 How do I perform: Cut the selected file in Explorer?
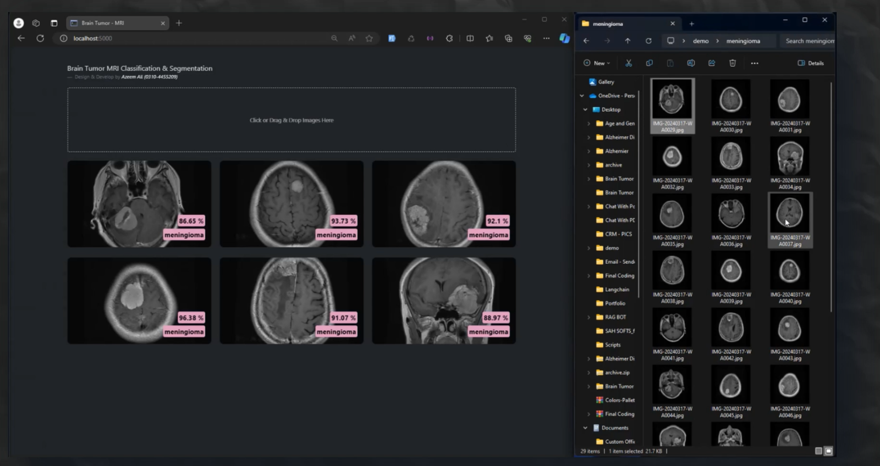pos(629,63)
